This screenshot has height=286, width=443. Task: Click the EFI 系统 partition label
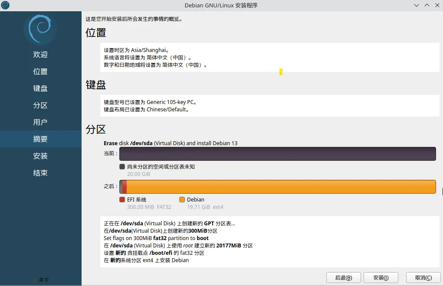pyautogui.click(x=137, y=199)
